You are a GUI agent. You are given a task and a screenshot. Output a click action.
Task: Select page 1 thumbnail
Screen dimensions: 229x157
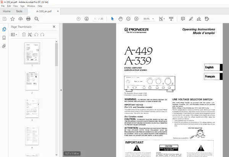coord(32,53)
